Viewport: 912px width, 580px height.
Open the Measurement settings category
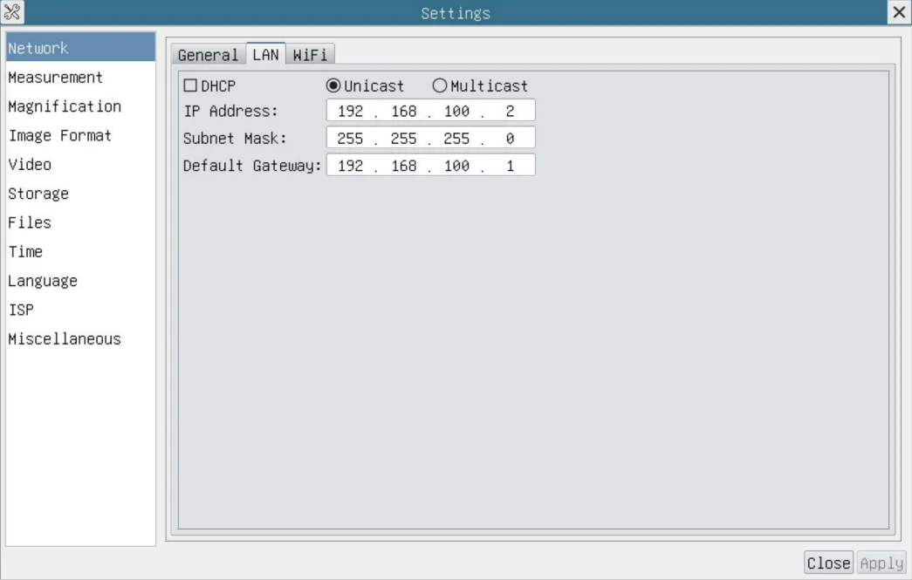81,78
